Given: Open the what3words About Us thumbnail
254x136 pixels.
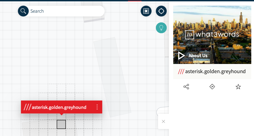Looking at the screenshot, I should tap(212, 35).
